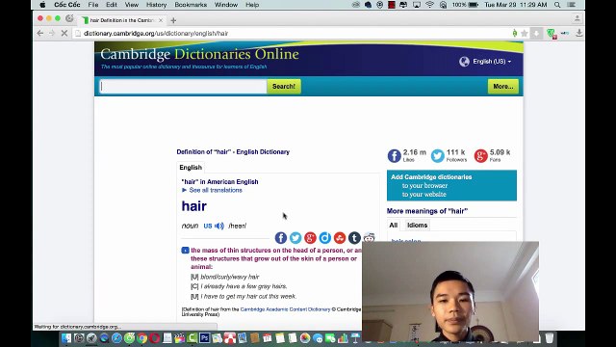
Task: Go back to the previous page
Action: (40, 34)
